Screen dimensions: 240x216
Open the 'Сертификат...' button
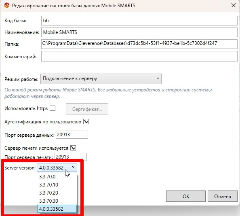pyautogui.click(x=87, y=109)
